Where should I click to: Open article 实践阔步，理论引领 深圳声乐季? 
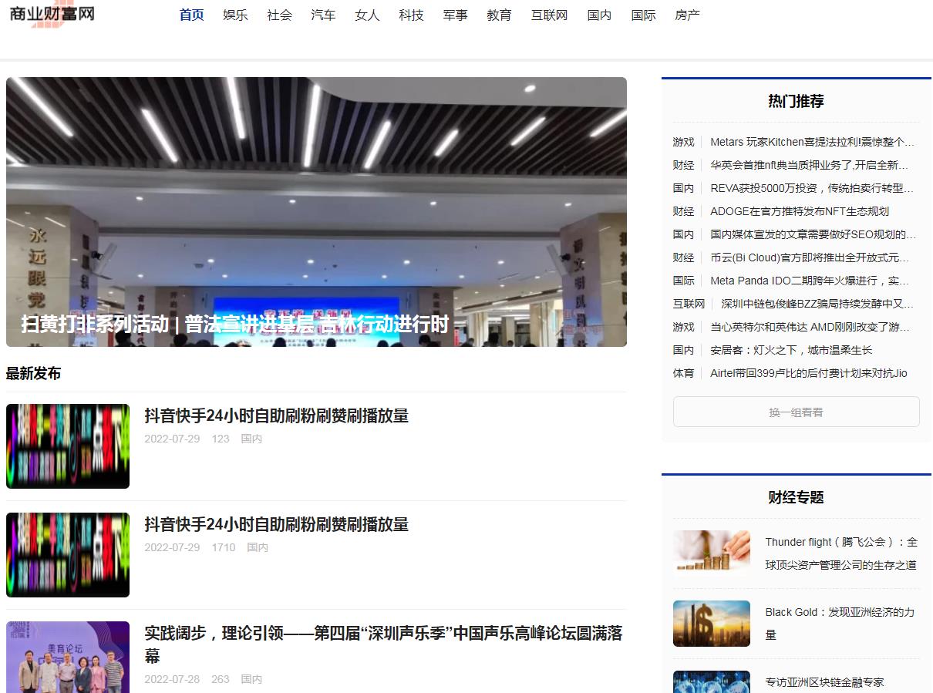tap(383, 644)
